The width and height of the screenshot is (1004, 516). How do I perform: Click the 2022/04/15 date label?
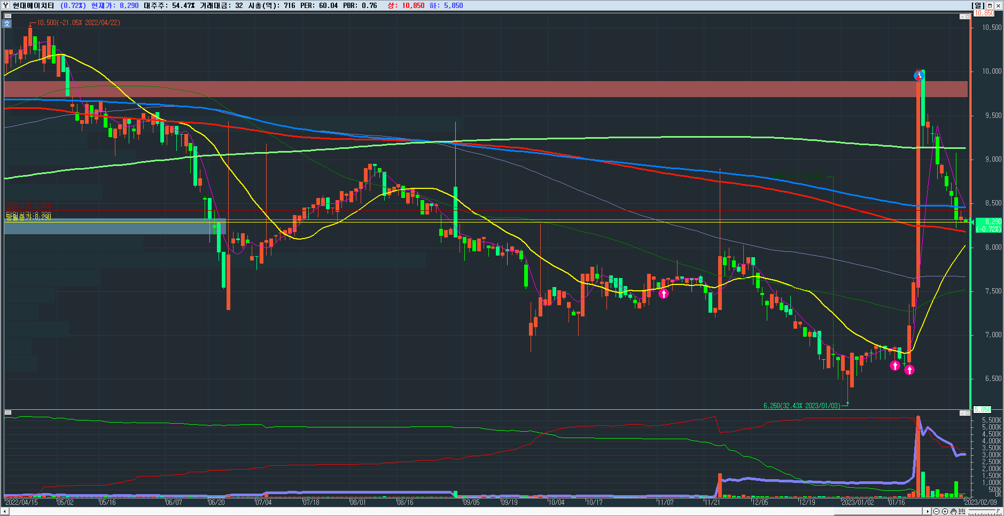pos(21,502)
